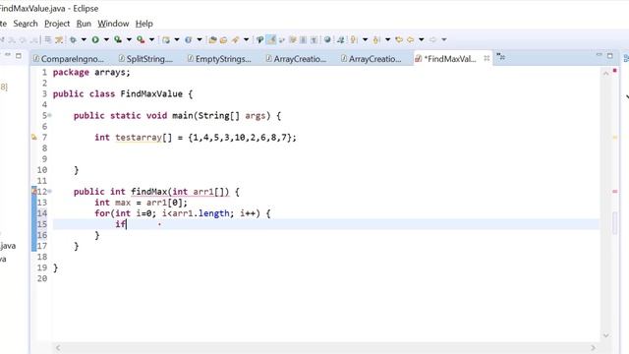Close the *FindMaxVal... tab
The image size is (629, 354).
[486, 59]
